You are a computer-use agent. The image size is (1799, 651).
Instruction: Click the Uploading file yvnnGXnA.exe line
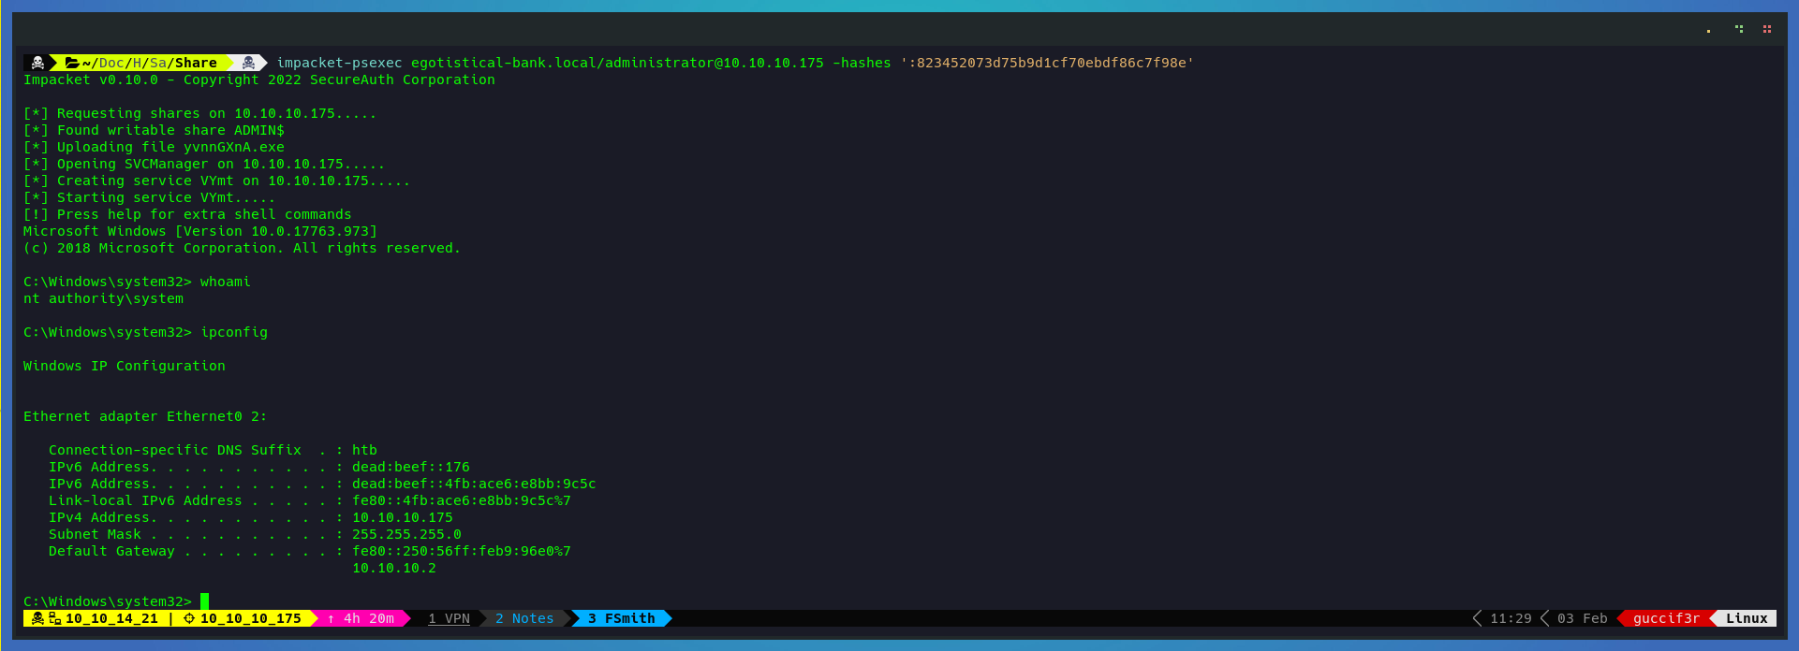154,147
